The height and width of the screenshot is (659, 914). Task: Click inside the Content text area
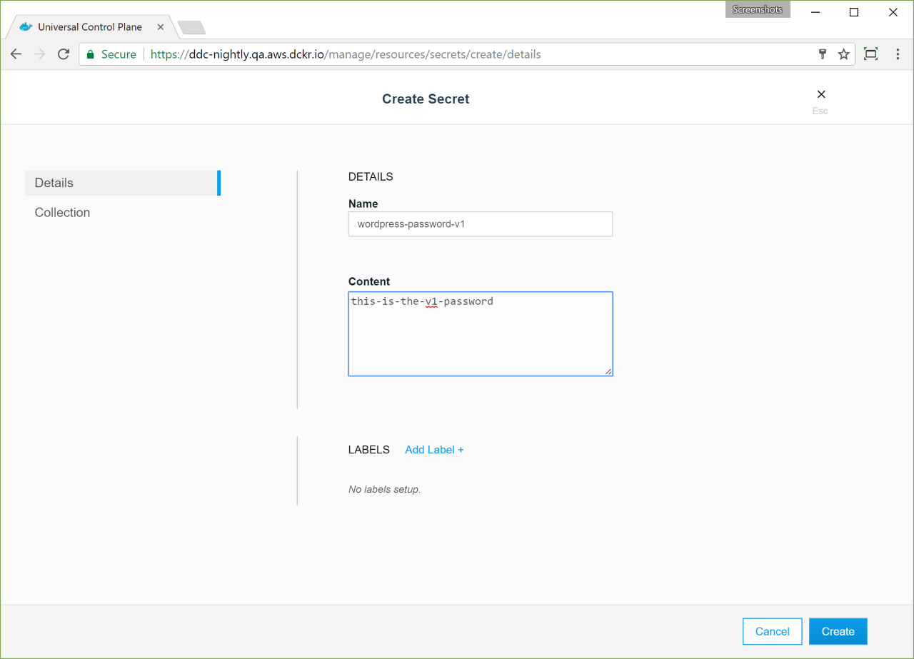tap(480, 336)
